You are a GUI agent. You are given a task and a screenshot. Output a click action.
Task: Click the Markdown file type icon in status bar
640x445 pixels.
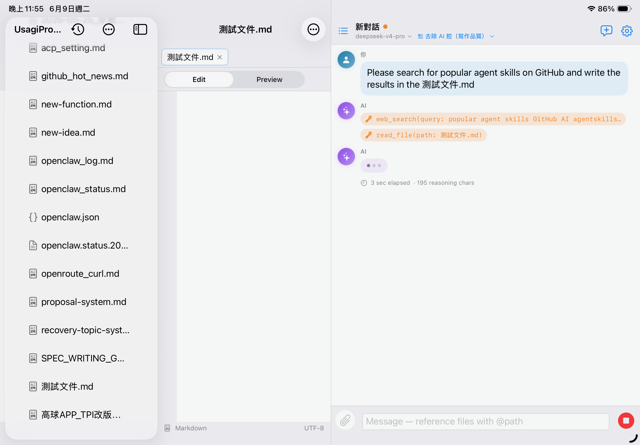click(x=167, y=428)
